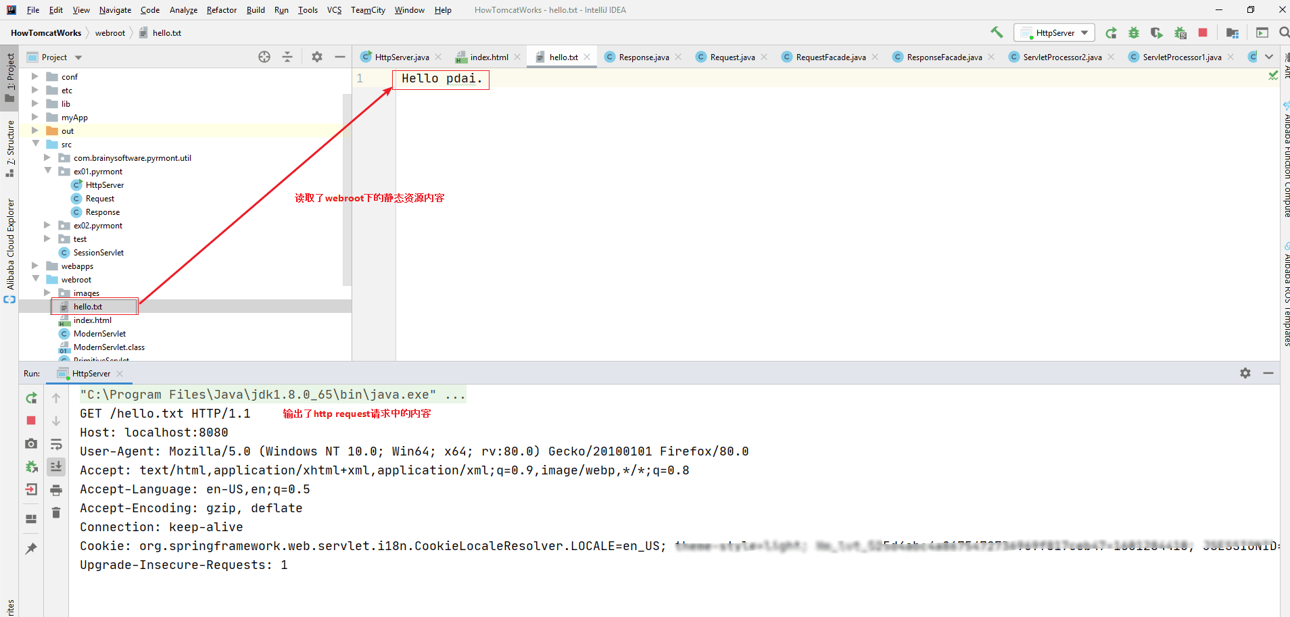The image size is (1290, 617).
Task: Collapse the webroot folder in tree
Action: [36, 279]
